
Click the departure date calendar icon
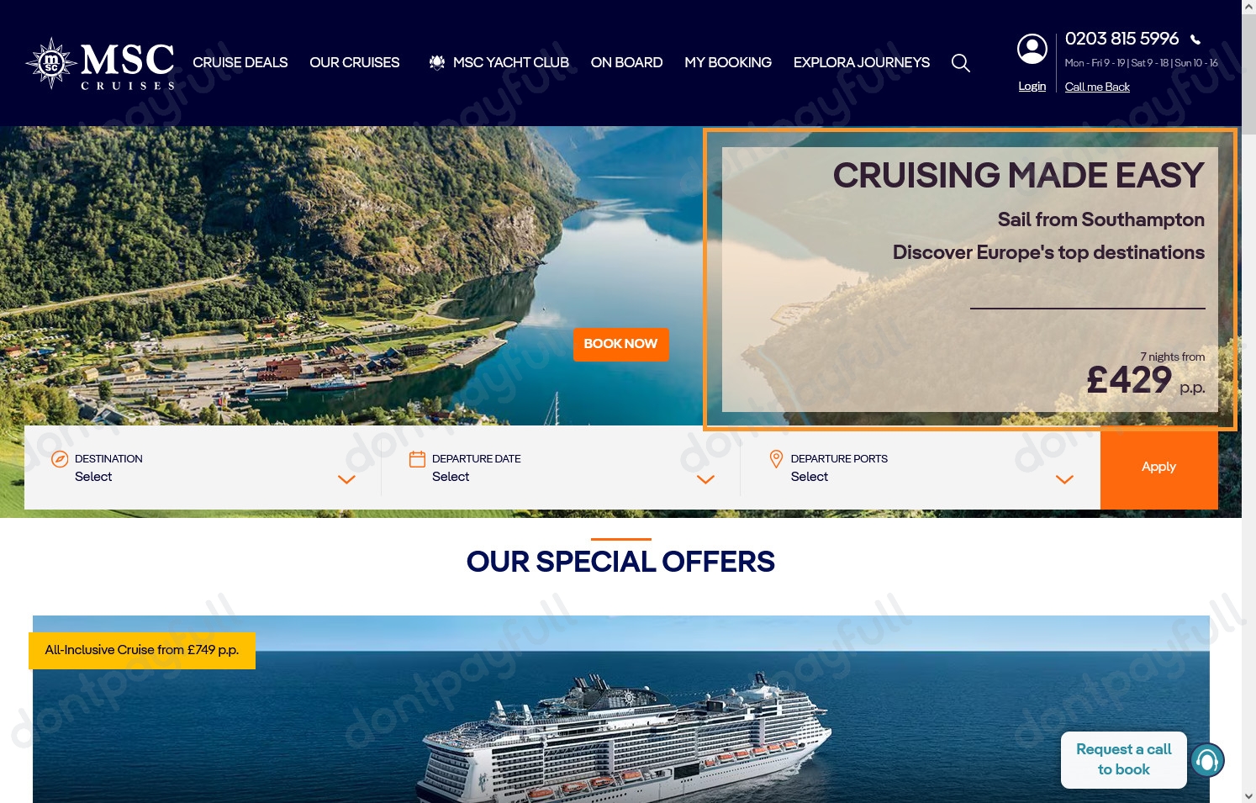[x=417, y=459]
